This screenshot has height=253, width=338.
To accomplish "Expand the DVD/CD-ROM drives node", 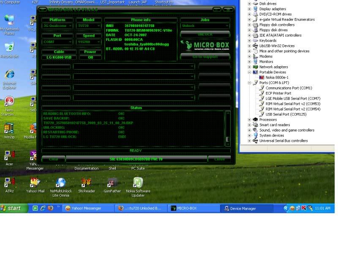I will 249,14.
